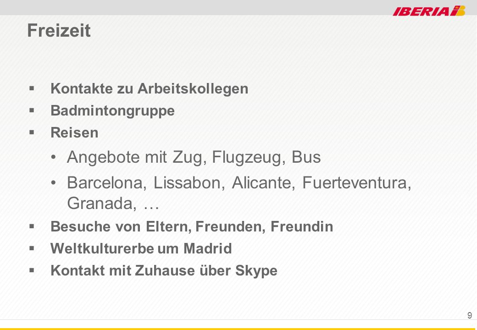Viewport: 477px width, 330px height.
Task: Click the square bullet before Reisen
Action: 32,132
